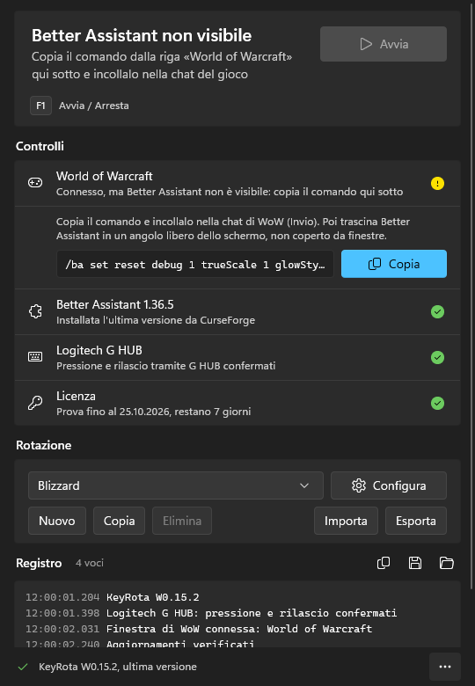Save the Registro log with disk icon
The width and height of the screenshot is (475, 686).
(415, 563)
